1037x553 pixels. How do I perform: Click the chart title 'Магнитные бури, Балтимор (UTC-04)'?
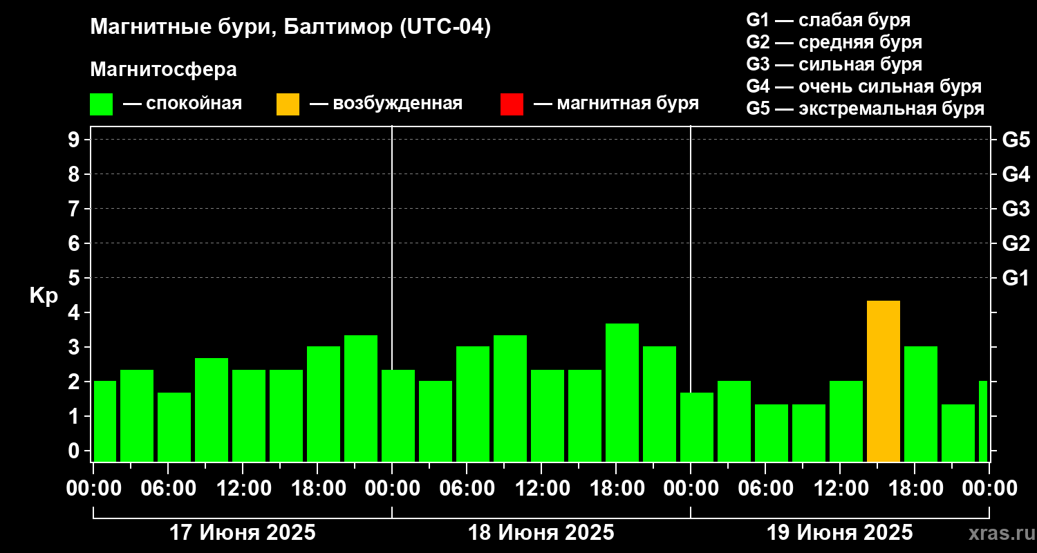(290, 28)
